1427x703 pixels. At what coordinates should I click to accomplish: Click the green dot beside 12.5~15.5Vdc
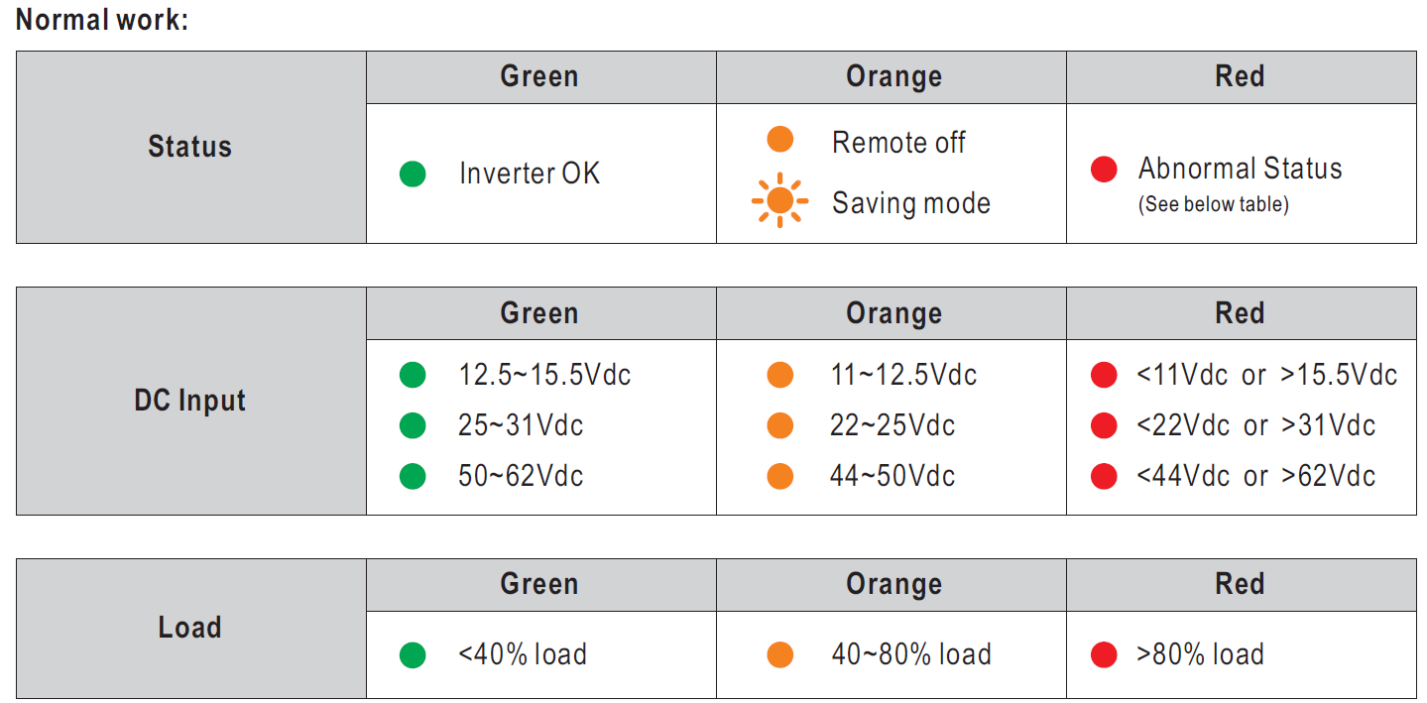[413, 376]
